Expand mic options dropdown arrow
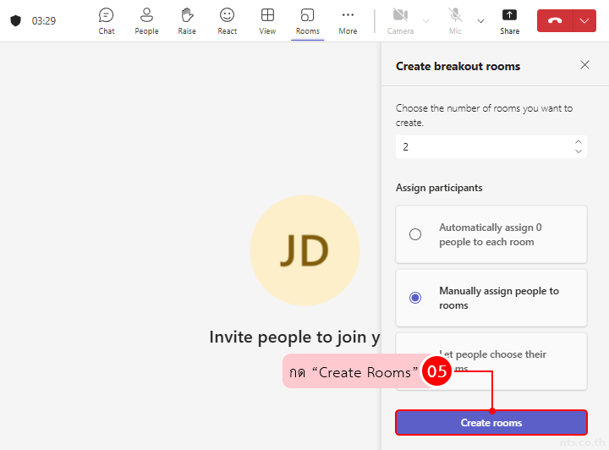Image resolution: width=609 pixels, height=450 pixels. [481, 21]
